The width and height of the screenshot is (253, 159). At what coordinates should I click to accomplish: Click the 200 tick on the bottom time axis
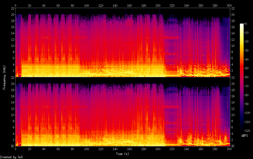click(158, 149)
